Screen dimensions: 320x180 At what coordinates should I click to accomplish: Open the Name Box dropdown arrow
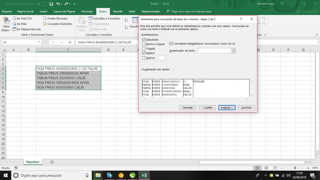pyautogui.click(x=39, y=42)
